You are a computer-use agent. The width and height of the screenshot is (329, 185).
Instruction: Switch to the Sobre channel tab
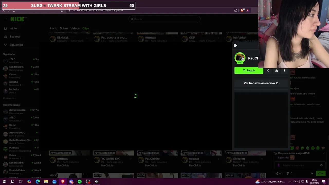coord(64,28)
